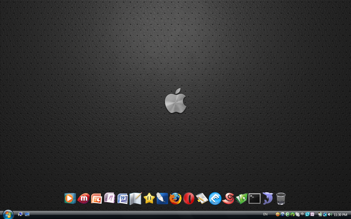Click the gray checkmark tray icon
351x219 pixels.
coord(298,214)
